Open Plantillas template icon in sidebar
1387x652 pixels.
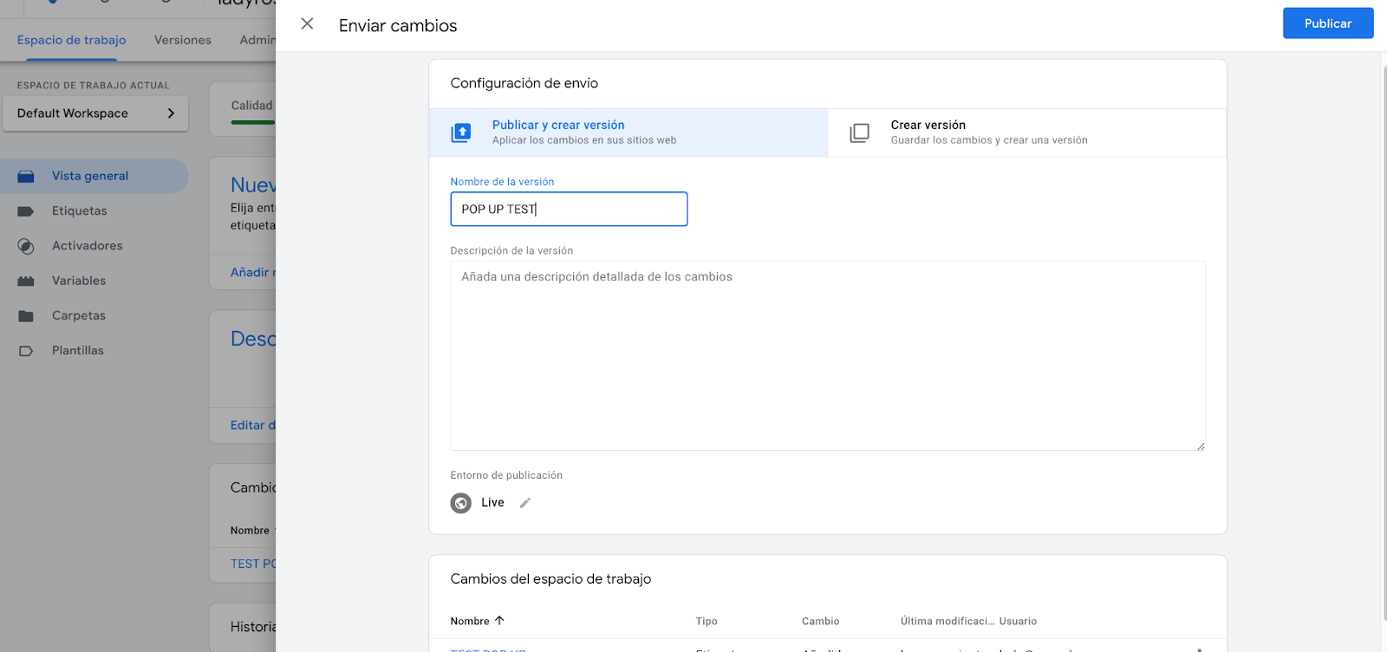pyautogui.click(x=26, y=351)
